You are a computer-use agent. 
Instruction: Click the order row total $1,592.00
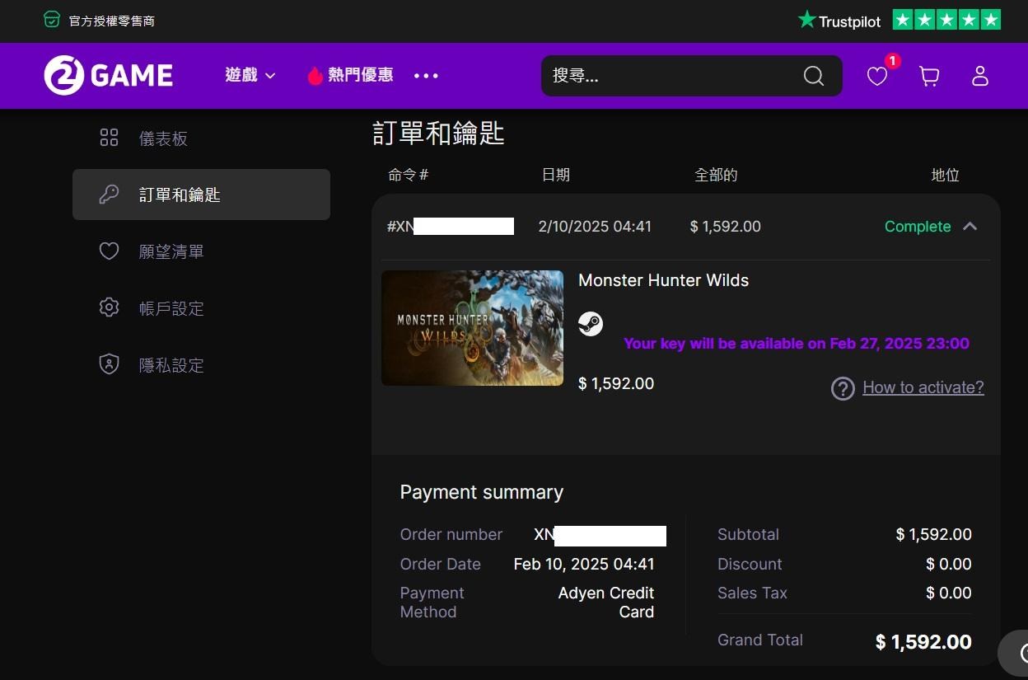click(x=726, y=227)
